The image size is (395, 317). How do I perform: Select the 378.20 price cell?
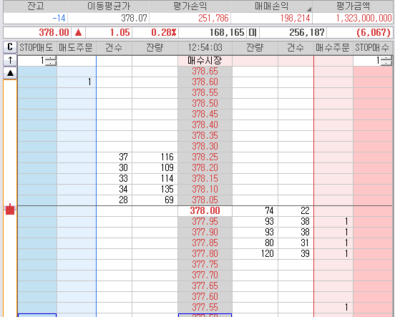[x=205, y=168]
